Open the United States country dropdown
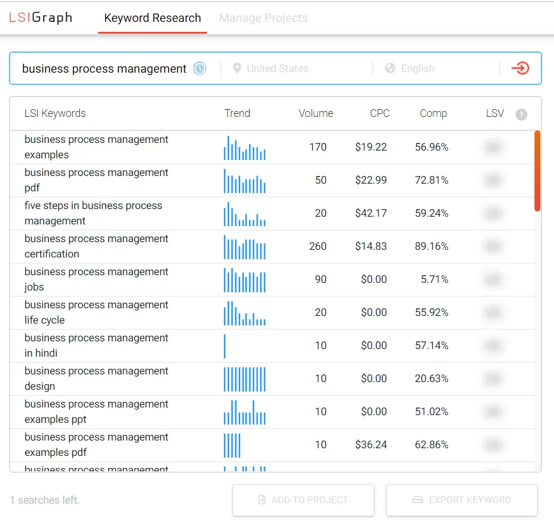Screen dimensions: 554x525 click(297, 69)
